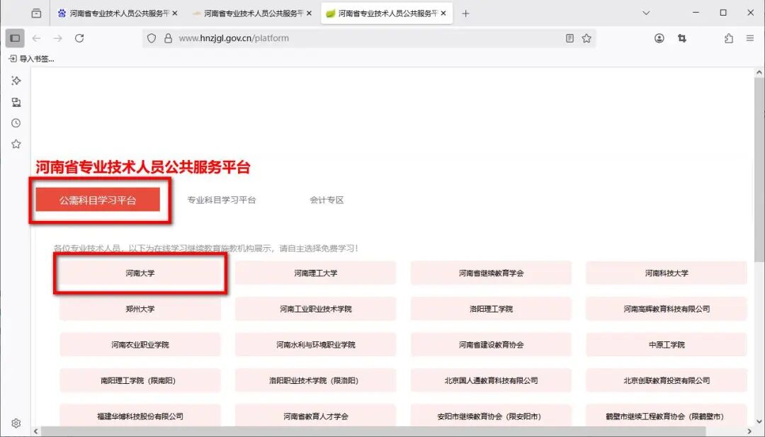Show site security padlock info
This screenshot has width=765, height=437.
tap(169, 38)
